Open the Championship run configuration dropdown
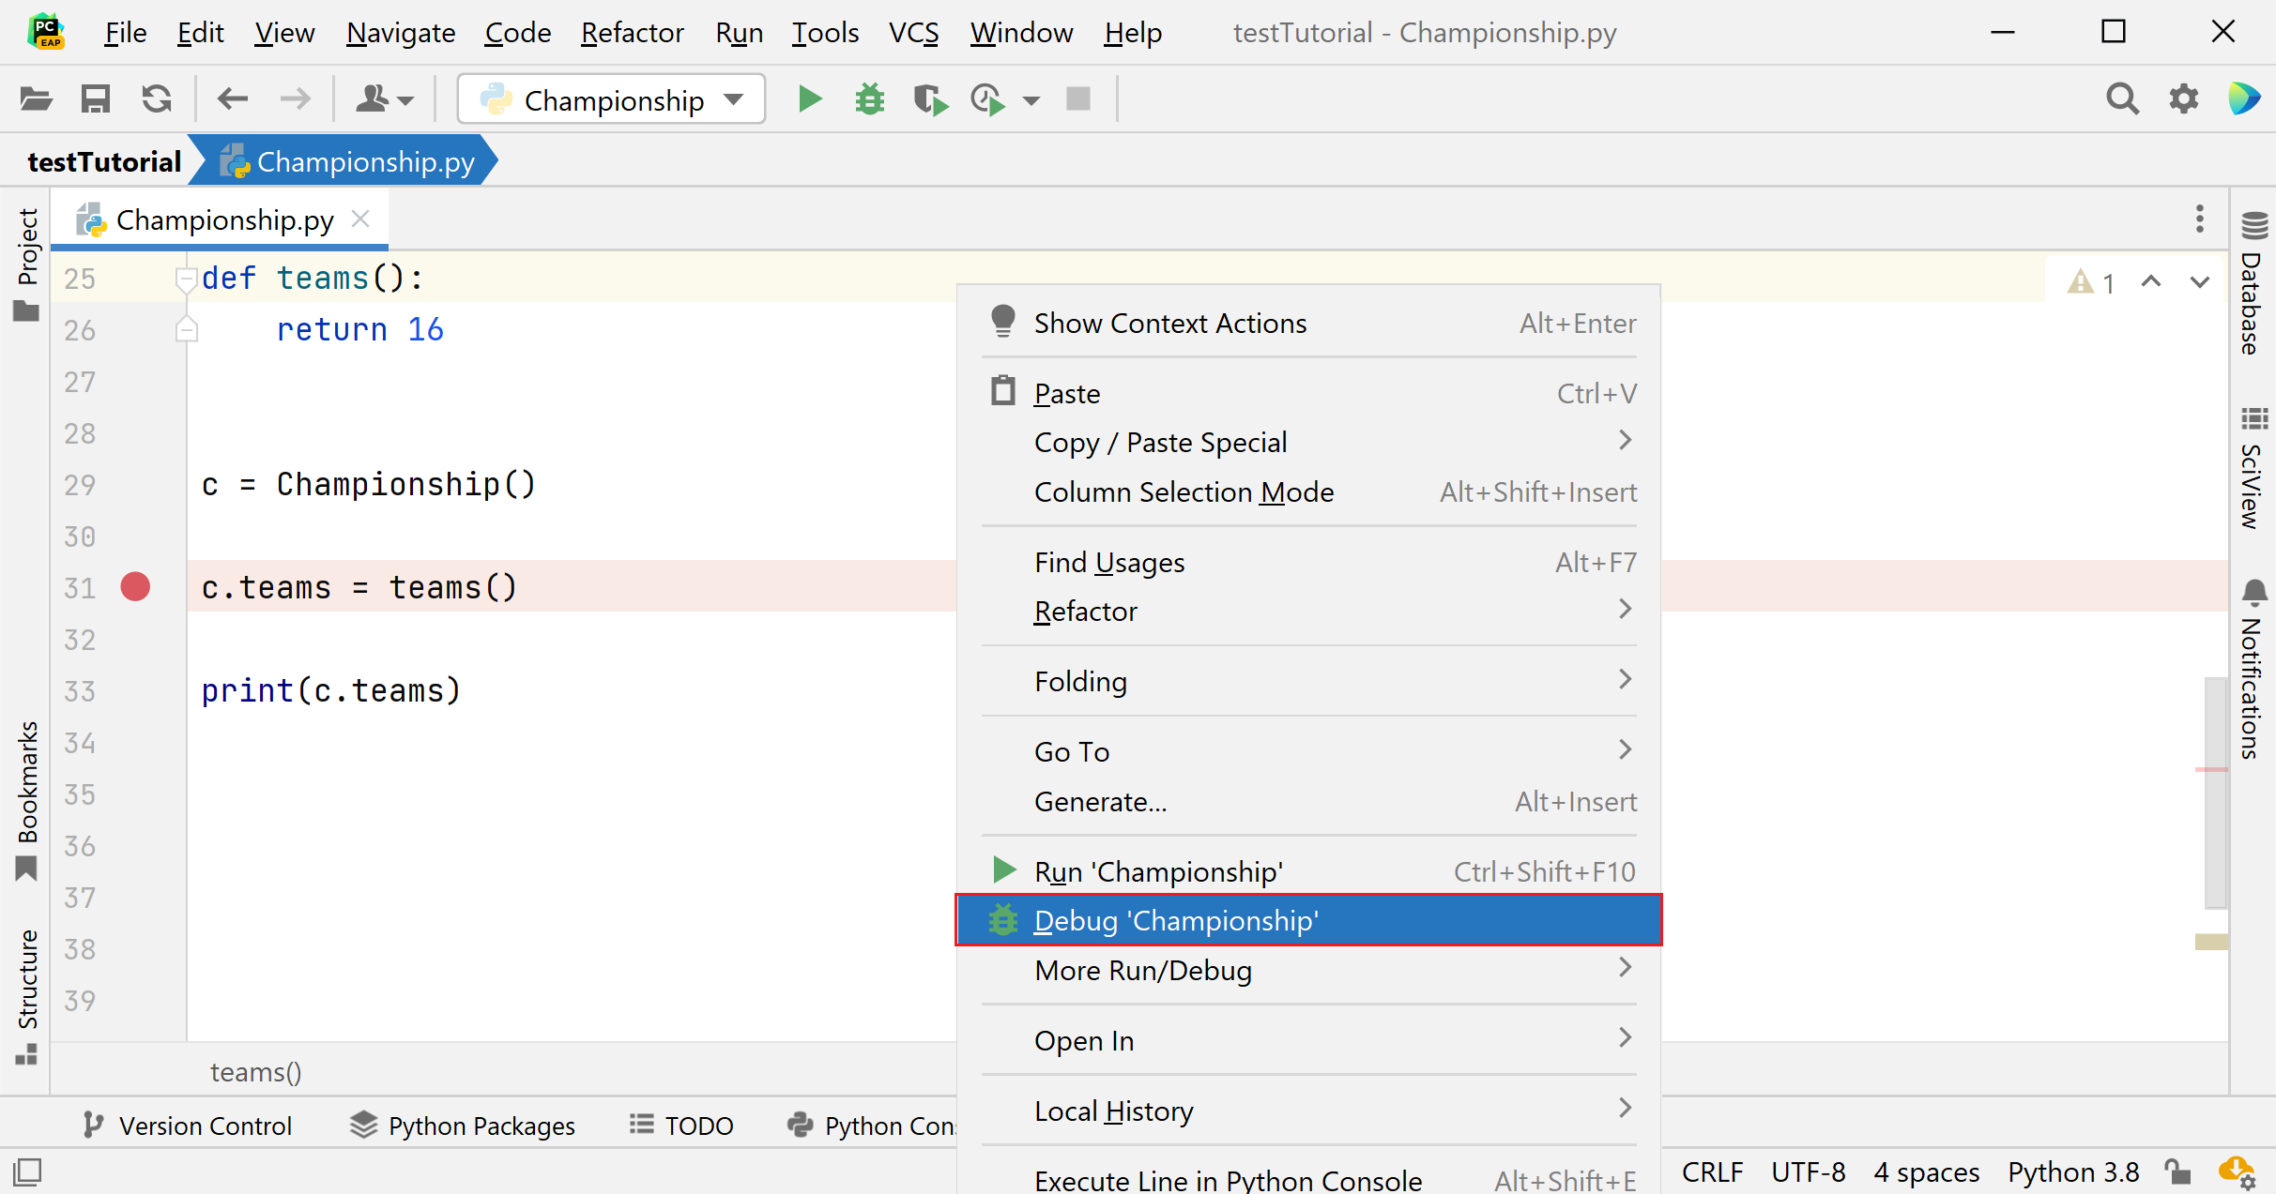The height and width of the screenshot is (1194, 2276). click(612, 99)
